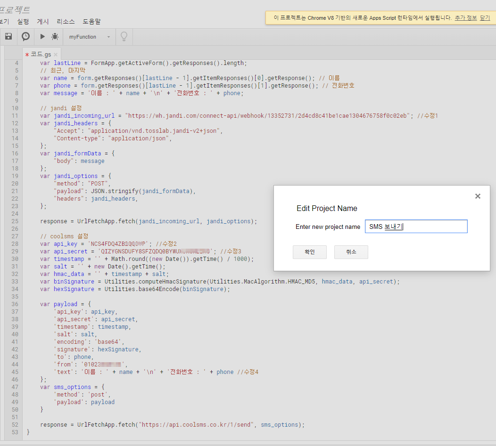496x446 pixels.
Task: Open triggers with the clock icon
Action: click(25, 36)
